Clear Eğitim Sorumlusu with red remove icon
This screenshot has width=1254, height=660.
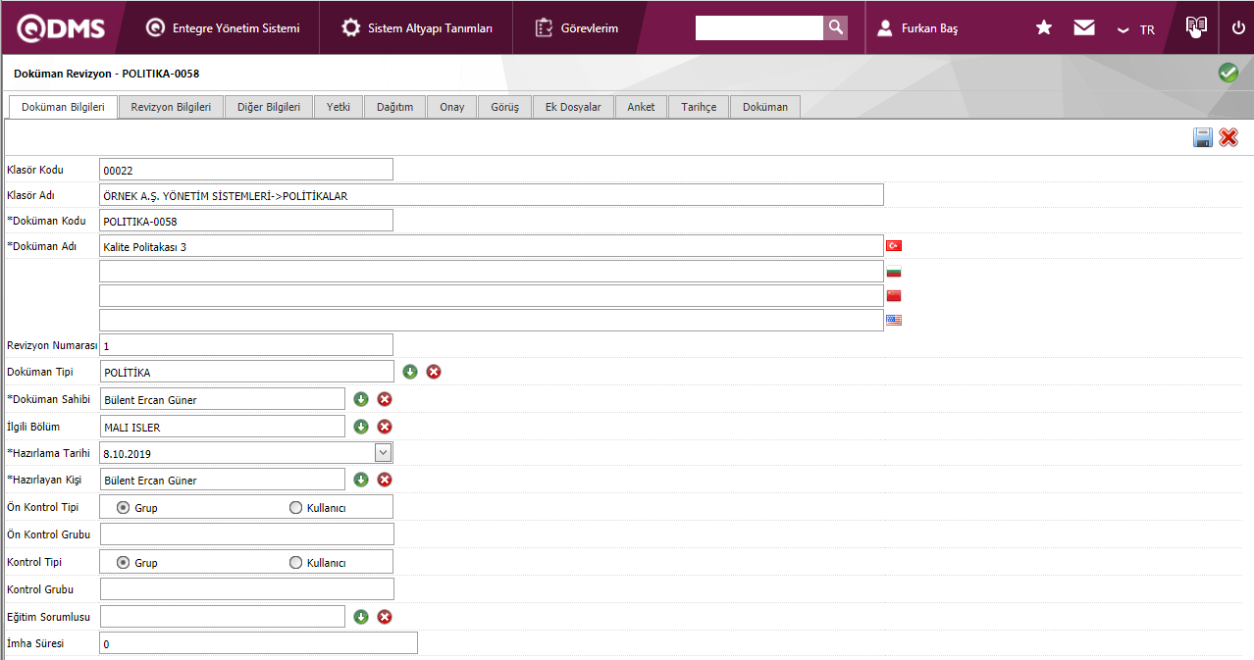385,617
